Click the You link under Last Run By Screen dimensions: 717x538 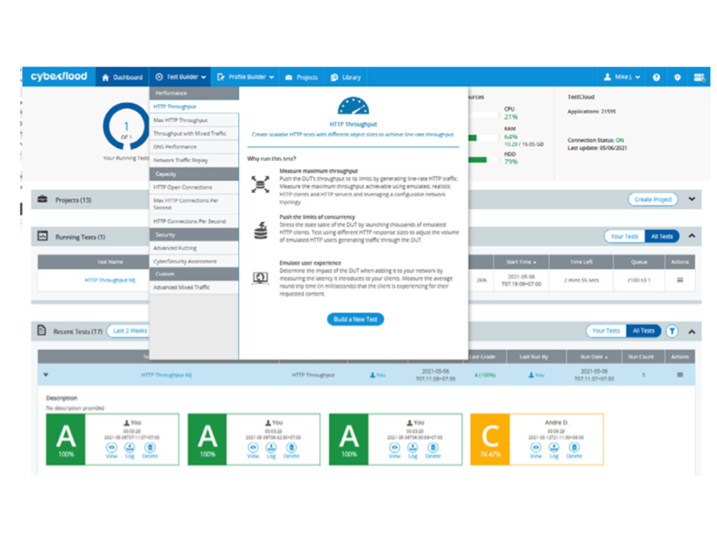click(536, 375)
